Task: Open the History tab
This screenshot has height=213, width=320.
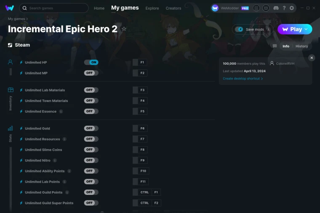Action: click(x=301, y=46)
